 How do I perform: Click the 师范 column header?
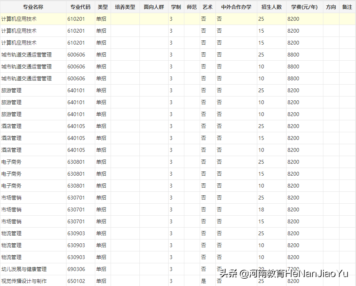[192, 7]
